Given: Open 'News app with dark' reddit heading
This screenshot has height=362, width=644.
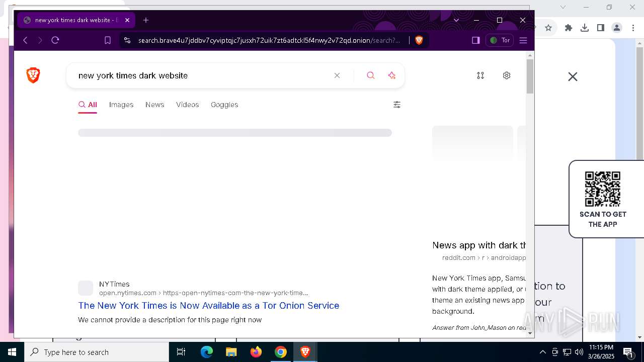Looking at the screenshot, I should 479,245.
